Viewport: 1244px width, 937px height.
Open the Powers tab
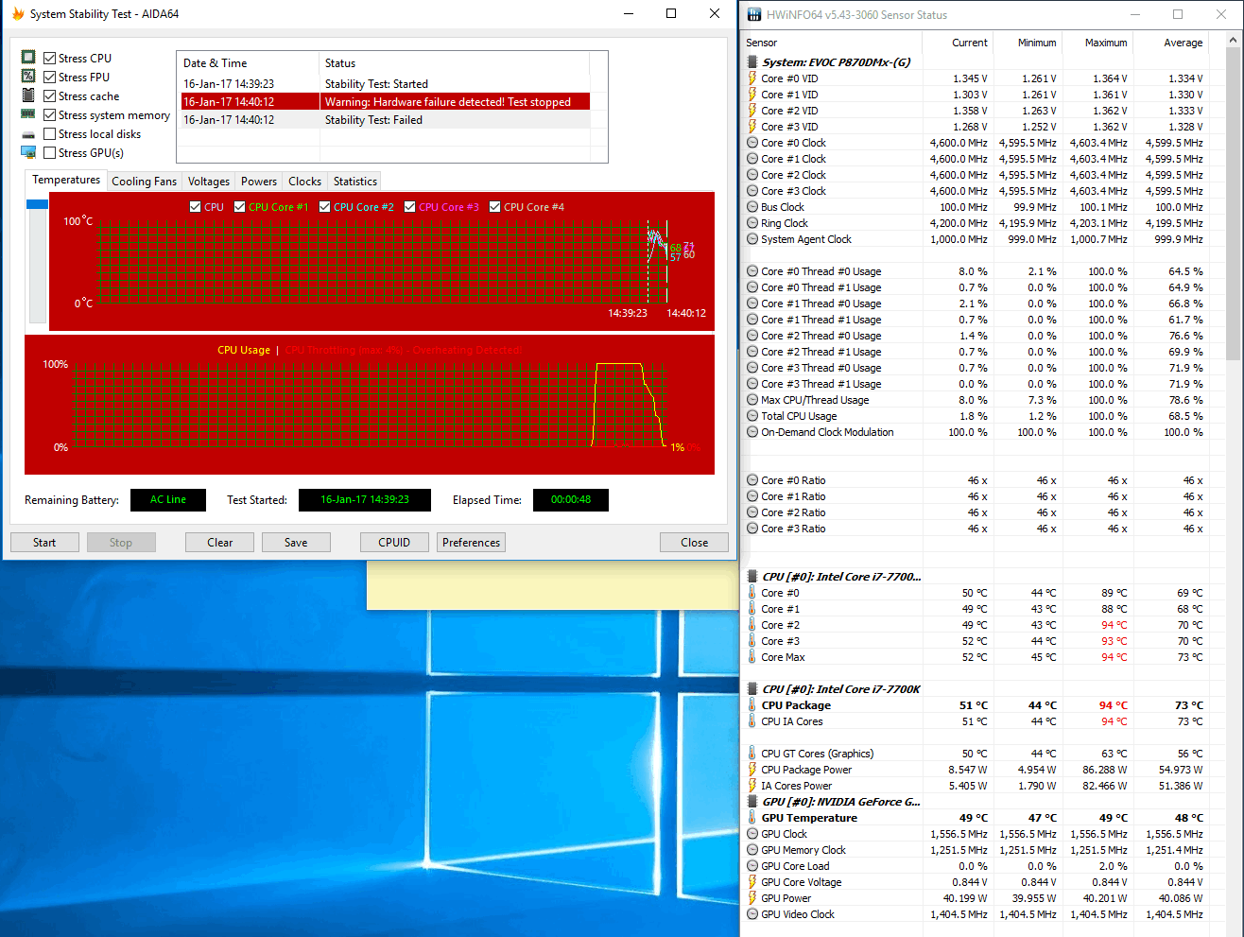(258, 182)
